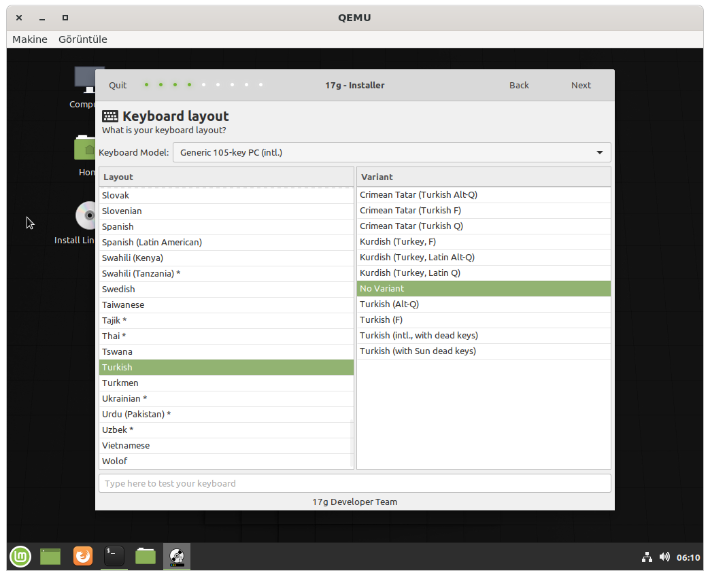Image resolution: width=710 pixels, height=577 pixels.
Task: Open the network tray icon
Action: (x=647, y=557)
